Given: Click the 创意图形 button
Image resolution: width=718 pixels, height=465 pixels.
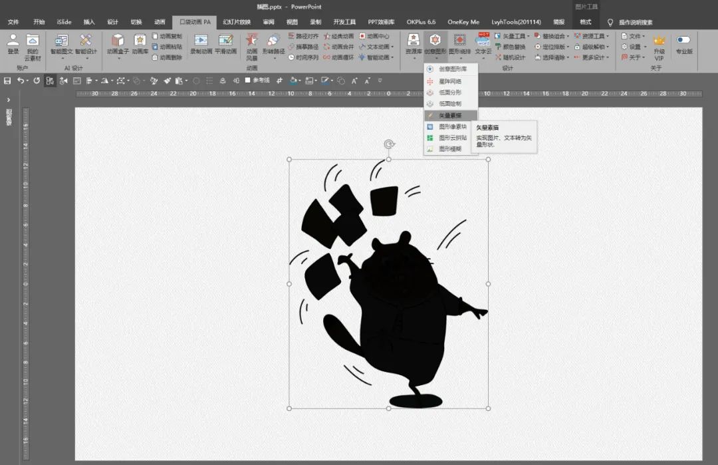Looking at the screenshot, I should (x=435, y=47).
